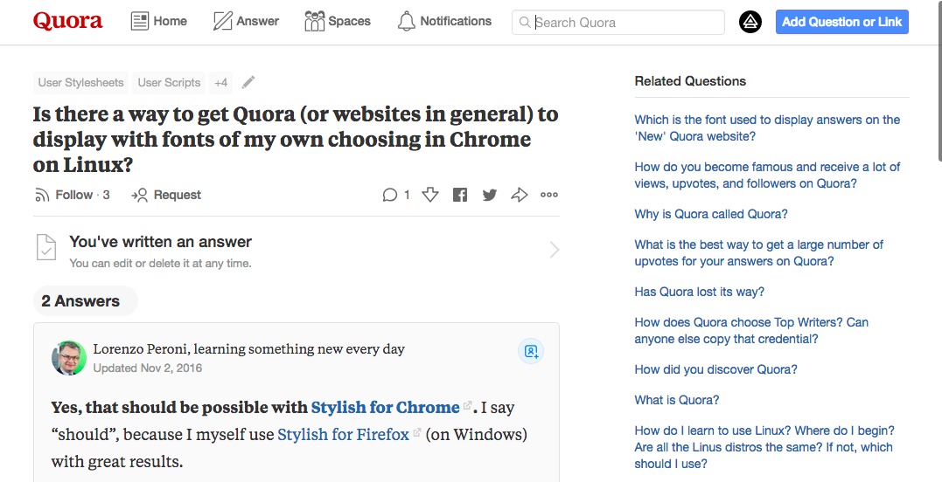
Task: Go to the Home feed
Action: pyautogui.click(x=159, y=21)
